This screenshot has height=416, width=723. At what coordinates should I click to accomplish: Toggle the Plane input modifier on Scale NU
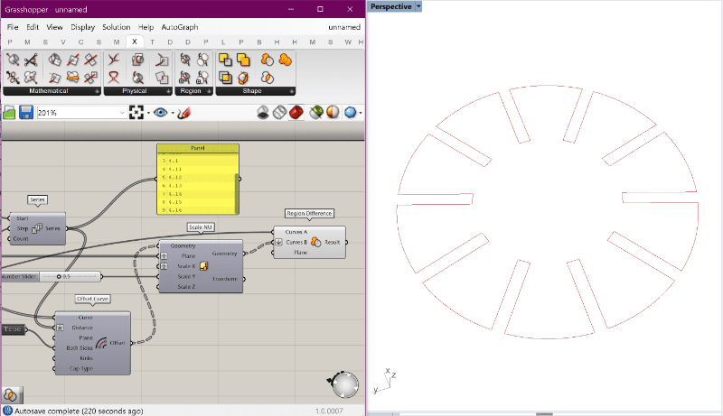(164, 256)
